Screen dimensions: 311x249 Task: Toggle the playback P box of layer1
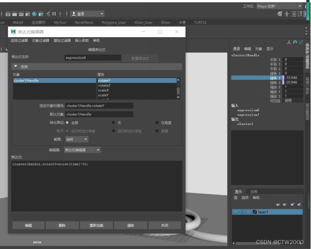click(x=242, y=212)
